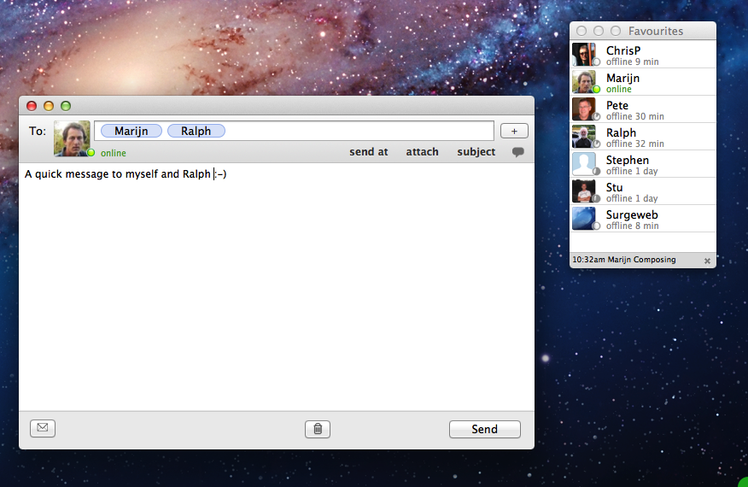This screenshot has width=748, height=487.
Task: Click the 'subject' option
Action: pos(476,152)
